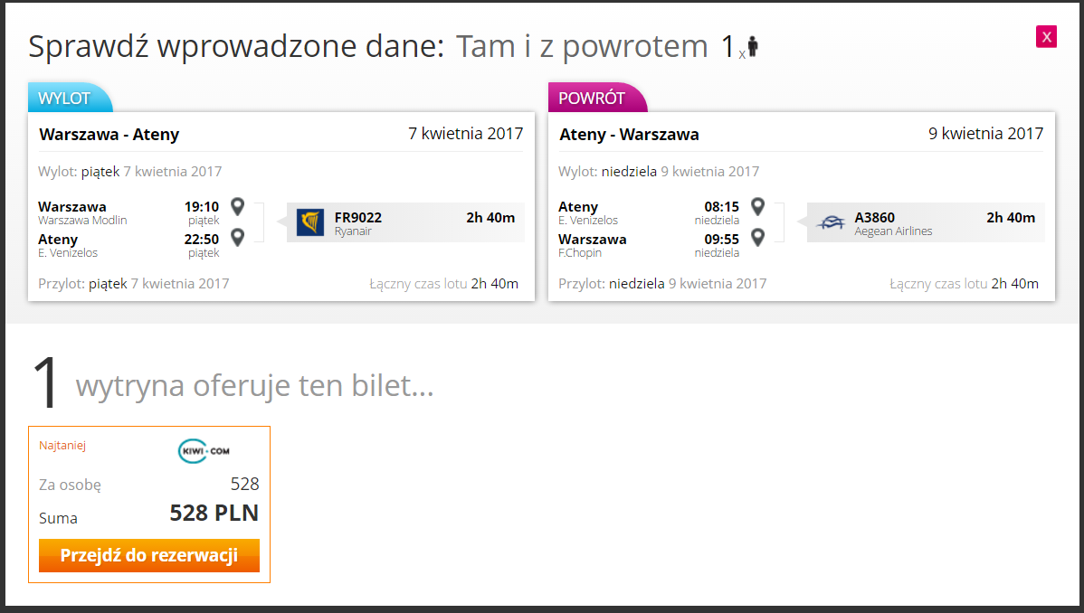The height and width of the screenshot is (613, 1084).
Task: Click the Za osobę price row
Action: click(x=149, y=485)
